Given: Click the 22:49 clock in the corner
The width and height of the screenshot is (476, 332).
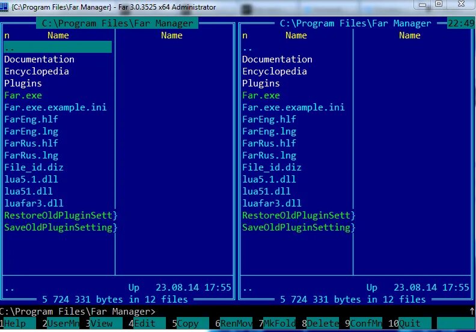Looking at the screenshot, I should [461, 23].
